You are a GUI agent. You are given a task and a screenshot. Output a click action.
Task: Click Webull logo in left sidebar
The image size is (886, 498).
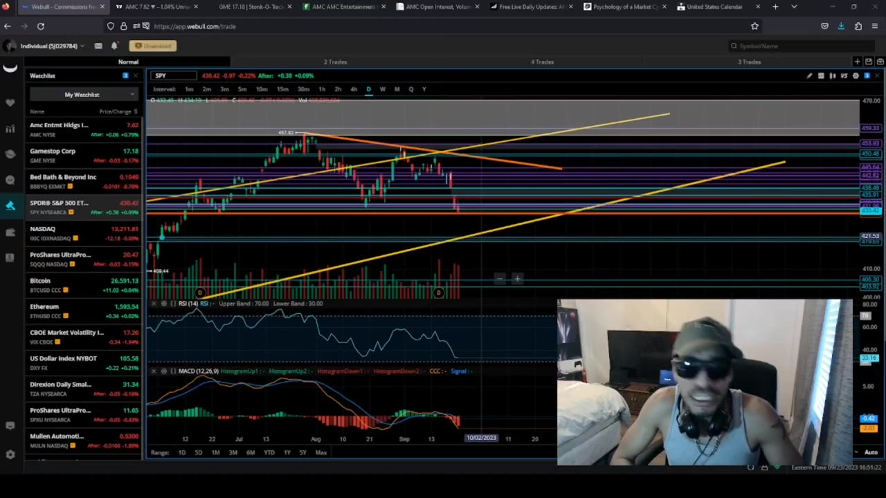10,68
